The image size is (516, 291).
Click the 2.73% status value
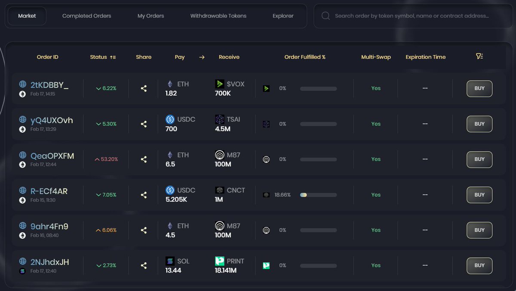pyautogui.click(x=106, y=266)
